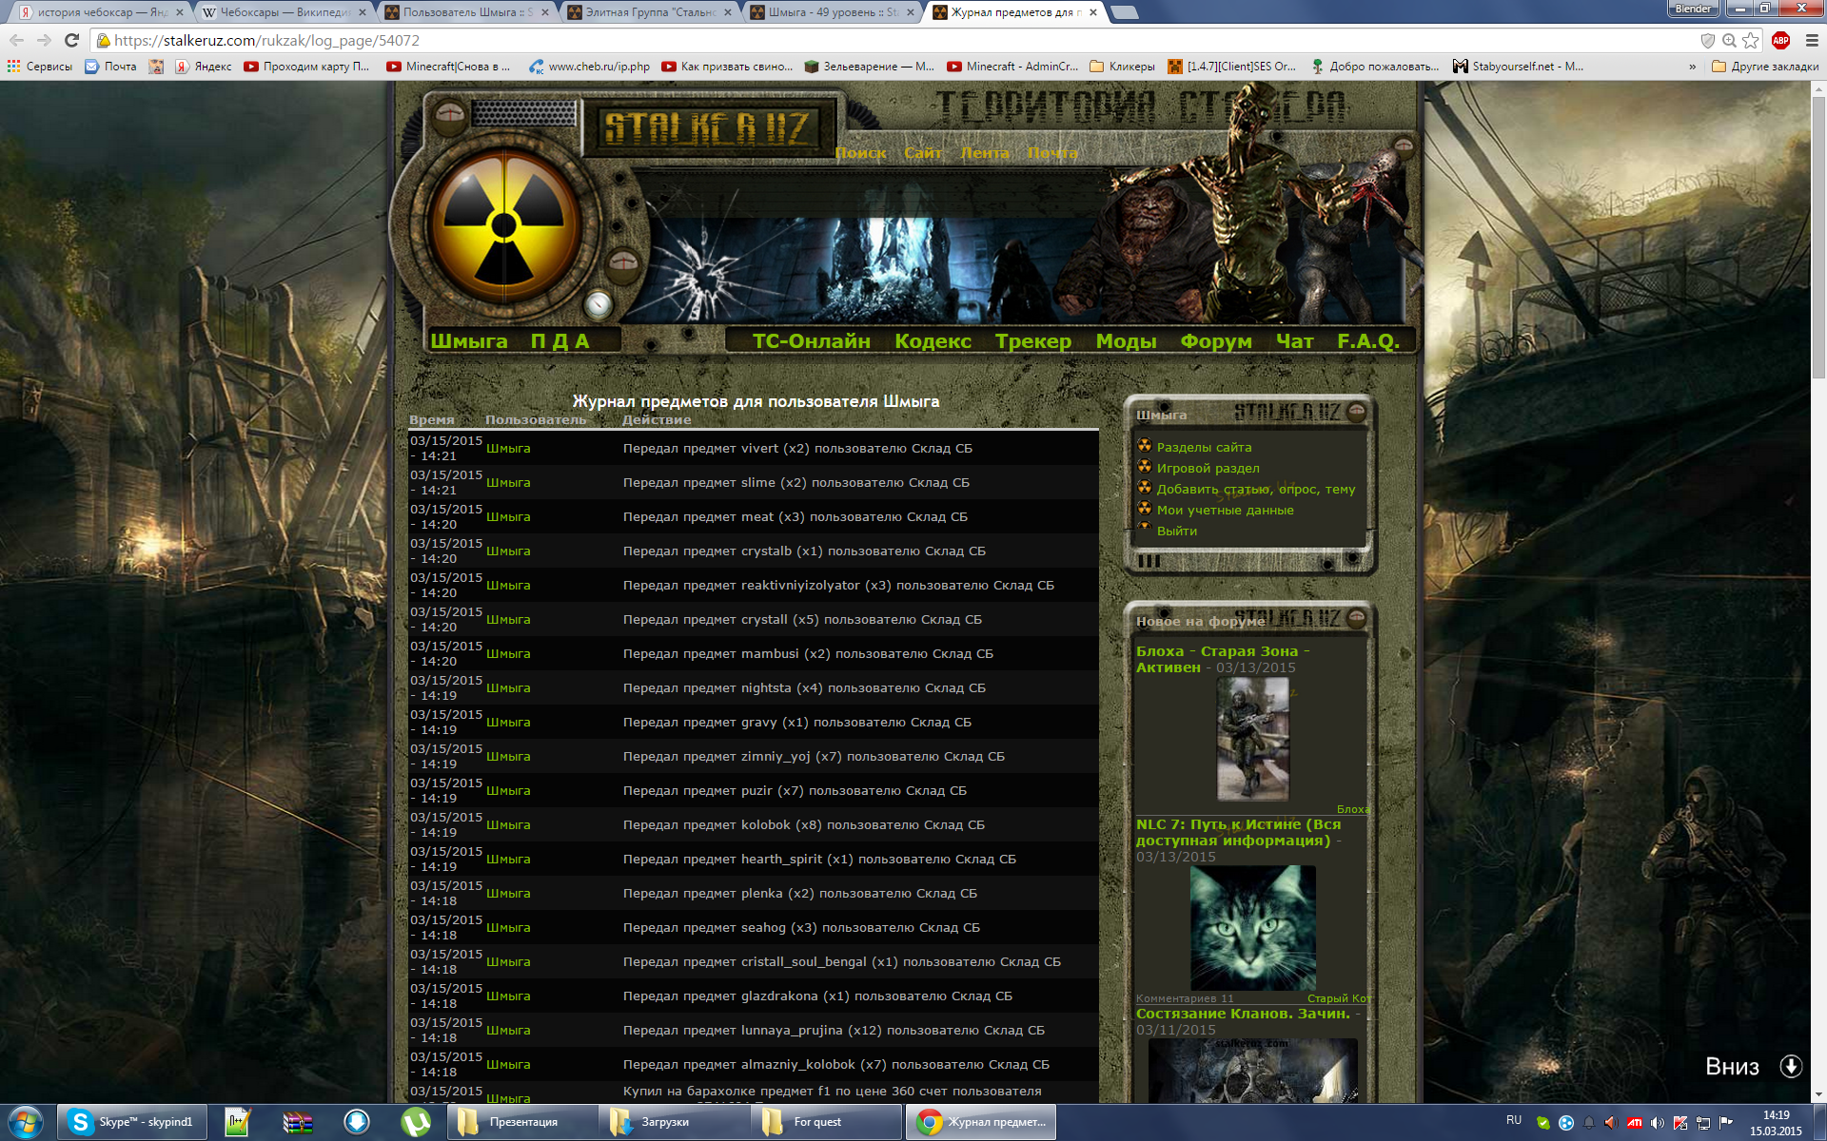This screenshot has height=1141, width=1827.
Task: Open the Форум menu item
Action: click(1215, 341)
